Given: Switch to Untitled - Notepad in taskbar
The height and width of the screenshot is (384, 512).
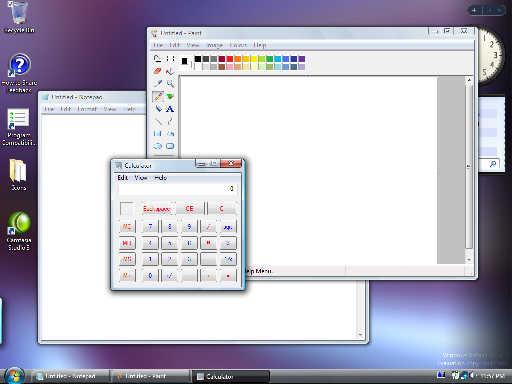Looking at the screenshot, I should 70,376.
